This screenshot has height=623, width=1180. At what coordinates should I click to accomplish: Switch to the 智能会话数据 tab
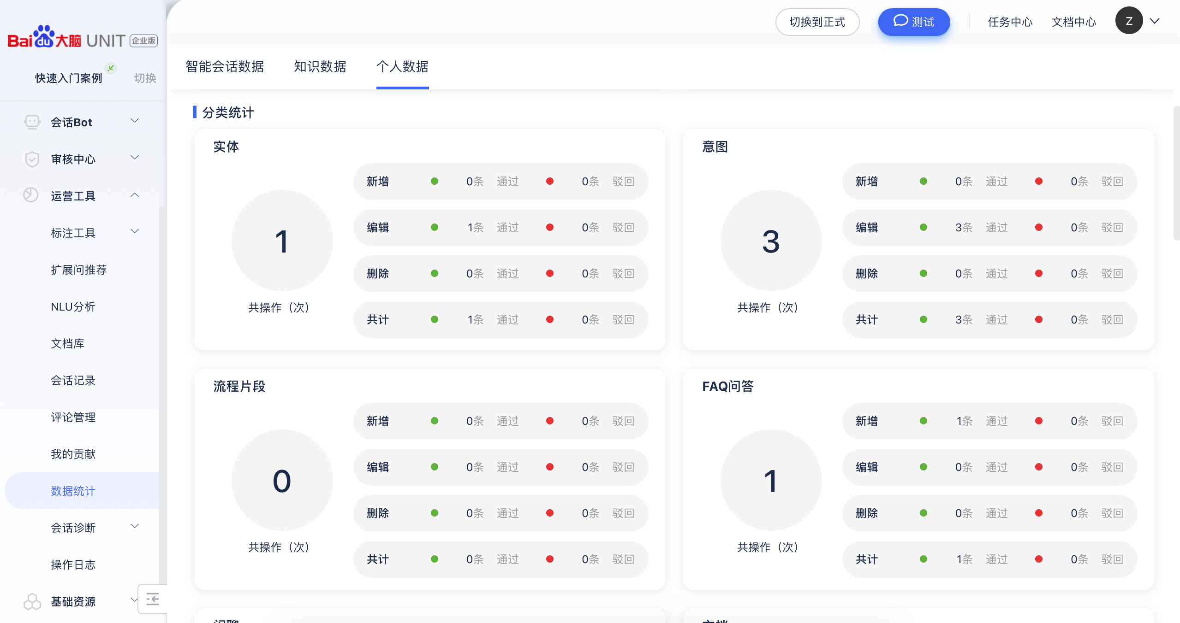point(225,66)
